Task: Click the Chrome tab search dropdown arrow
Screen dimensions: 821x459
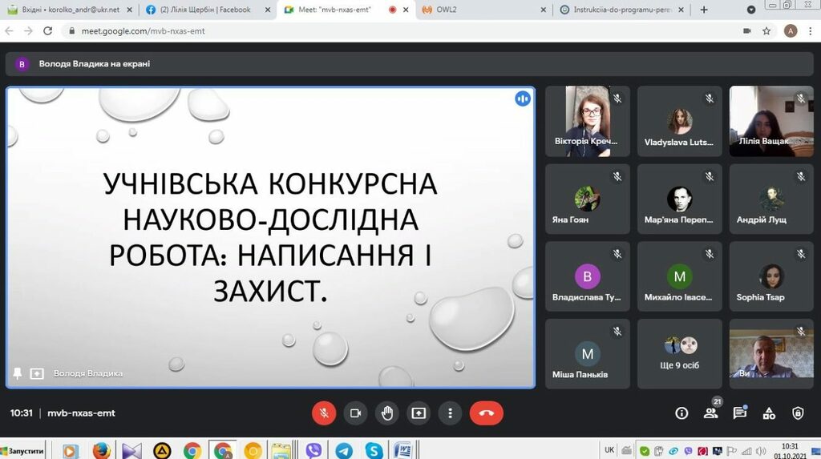Action: 751,10
